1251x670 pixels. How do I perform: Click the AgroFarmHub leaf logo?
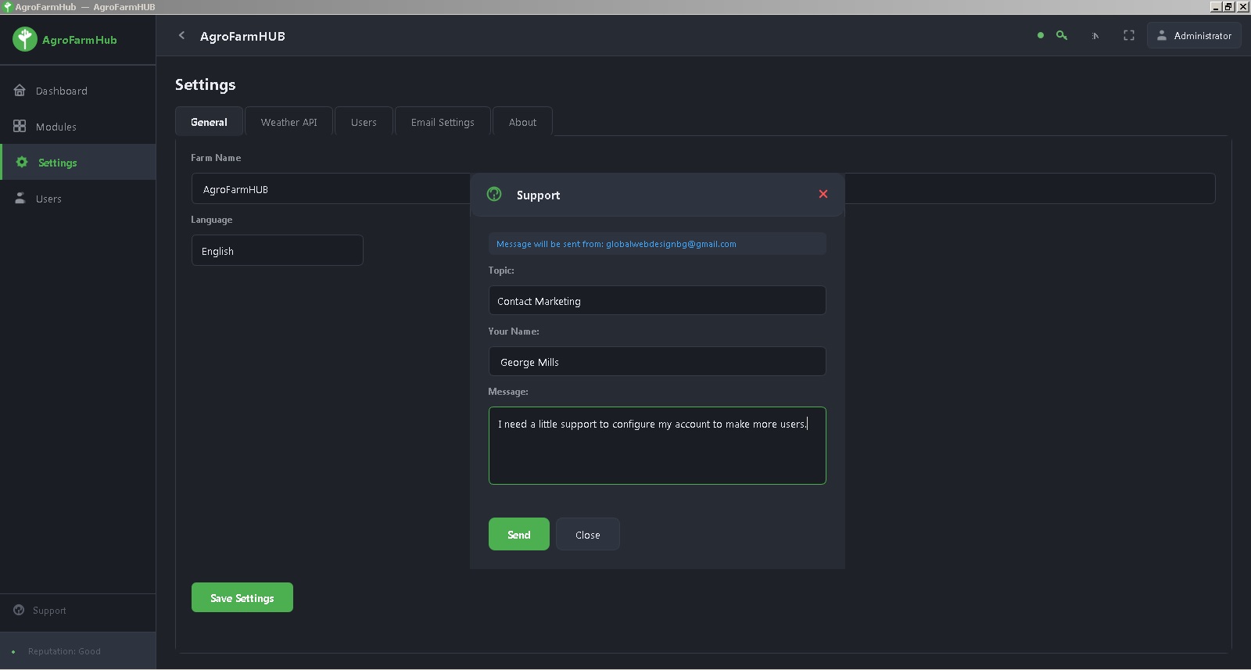click(25, 39)
